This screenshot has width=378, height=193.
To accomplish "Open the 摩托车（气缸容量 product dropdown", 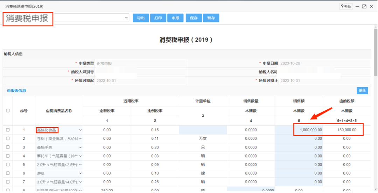I will pos(59,156).
